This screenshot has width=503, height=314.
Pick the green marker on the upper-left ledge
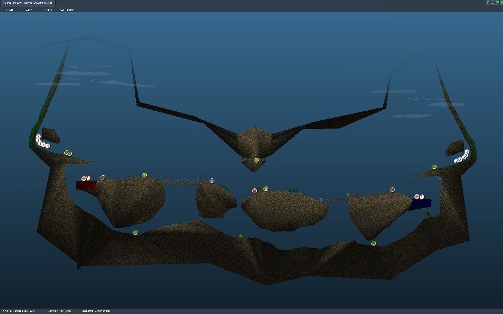68,153
